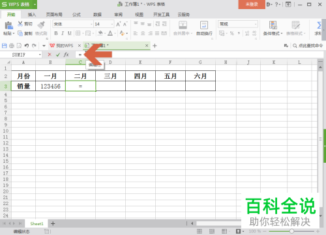Switch to the 插入 ribbon tab
Image resolution: width=326 pixels, height=235 pixels.
click(32, 14)
